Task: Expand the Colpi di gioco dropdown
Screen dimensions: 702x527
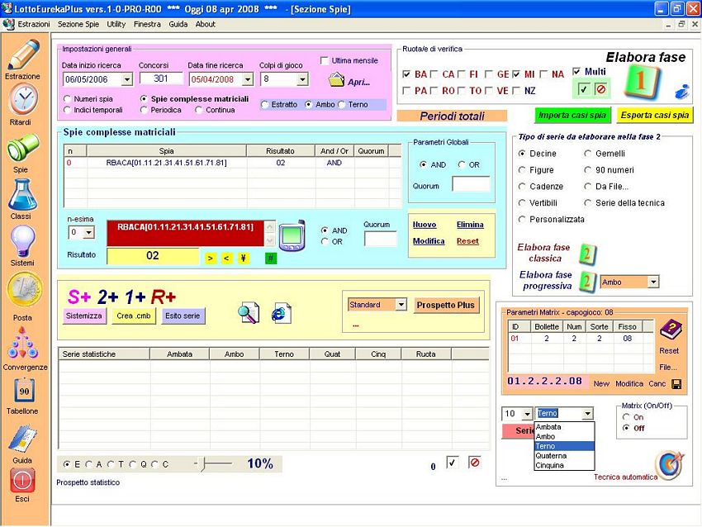Action: 302,79
